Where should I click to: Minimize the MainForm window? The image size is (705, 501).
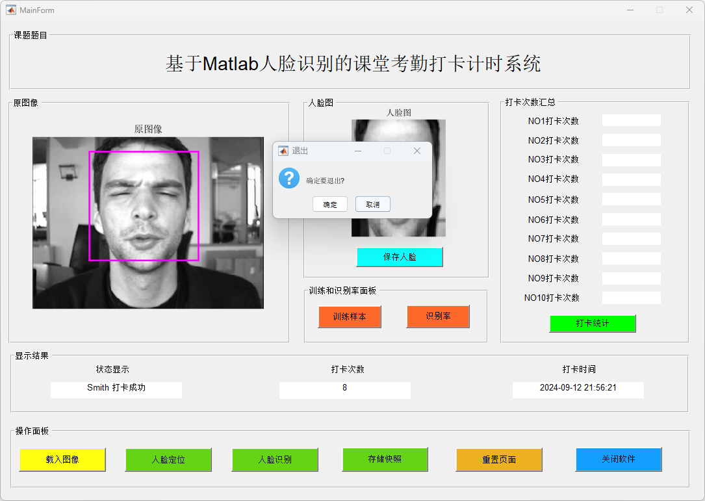(x=630, y=10)
